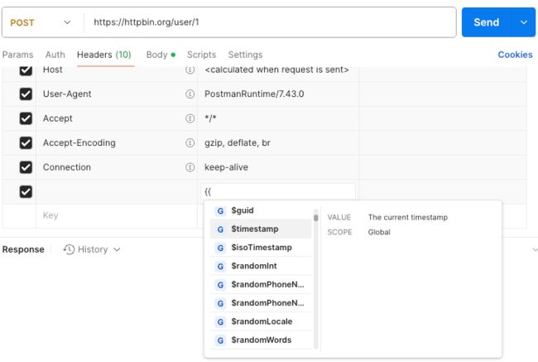
Task: Click the request URL input field
Action: click(271, 22)
